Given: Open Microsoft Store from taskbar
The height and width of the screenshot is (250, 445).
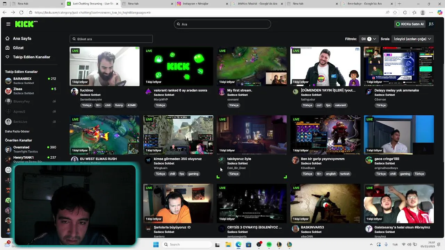Looking at the screenshot, I should [248, 244].
